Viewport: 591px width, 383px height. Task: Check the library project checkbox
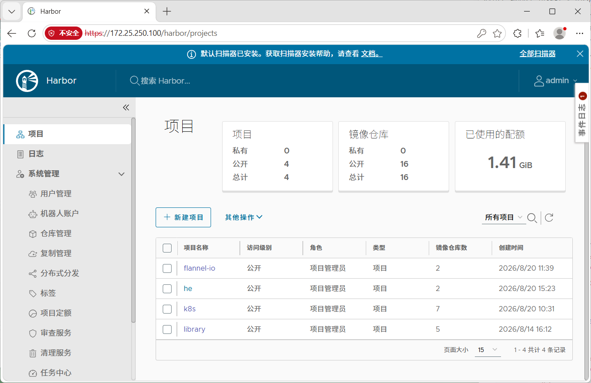click(x=167, y=329)
